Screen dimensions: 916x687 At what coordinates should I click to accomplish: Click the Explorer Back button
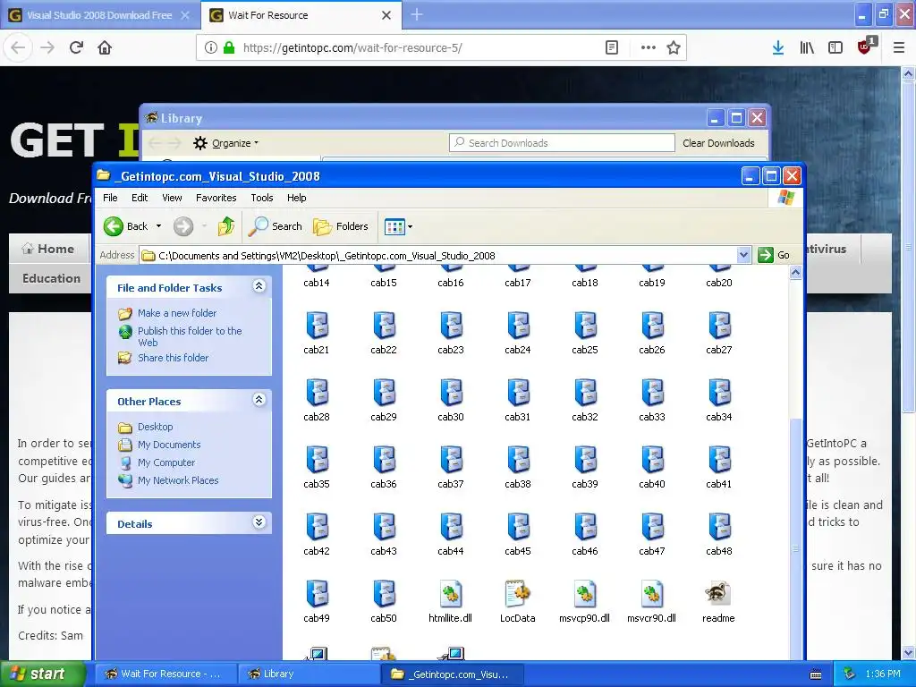click(x=126, y=226)
